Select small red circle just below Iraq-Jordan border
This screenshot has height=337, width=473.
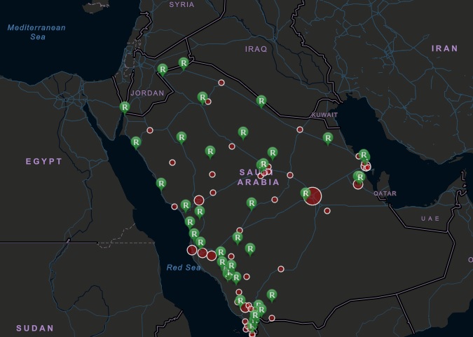coord(221,83)
